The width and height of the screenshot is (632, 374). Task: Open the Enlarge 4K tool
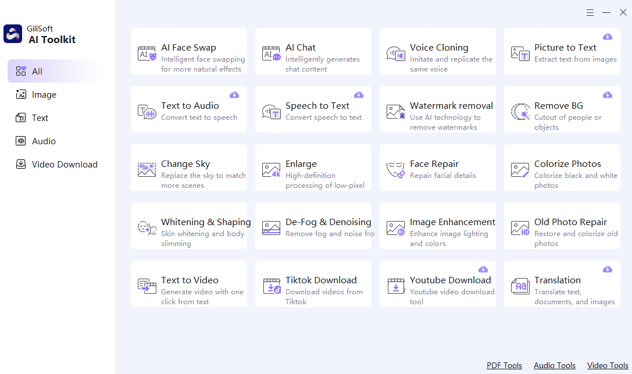tap(313, 168)
